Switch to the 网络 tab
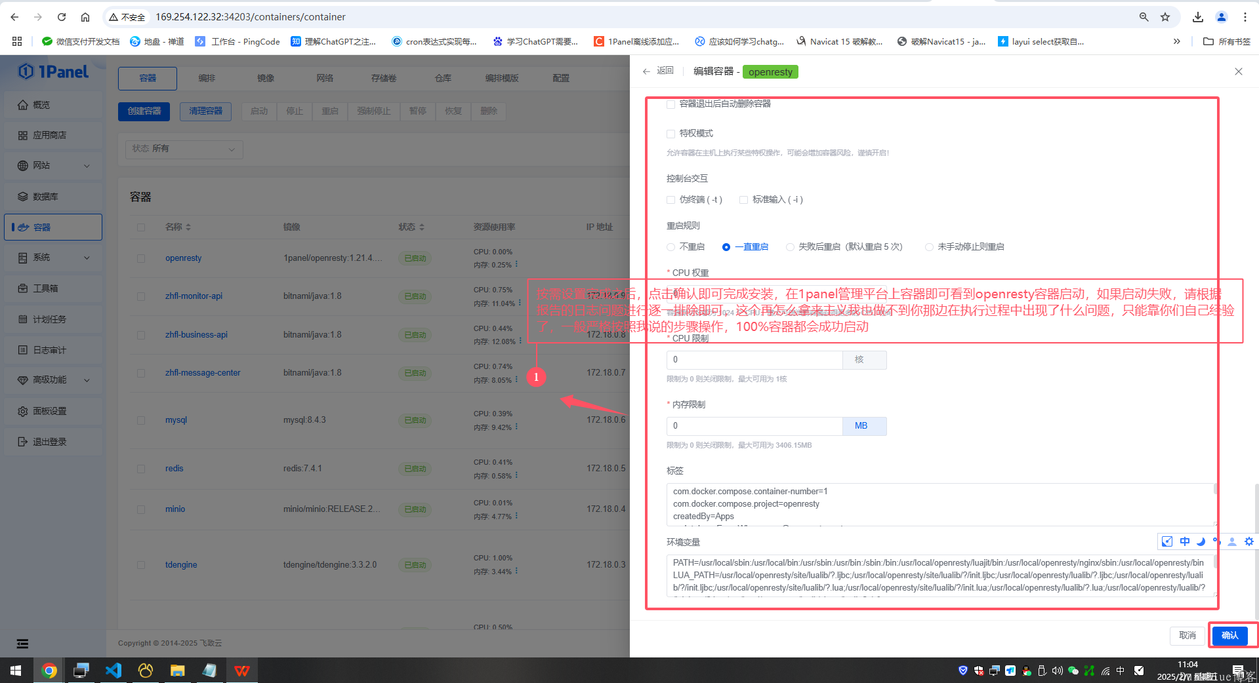 (x=325, y=78)
